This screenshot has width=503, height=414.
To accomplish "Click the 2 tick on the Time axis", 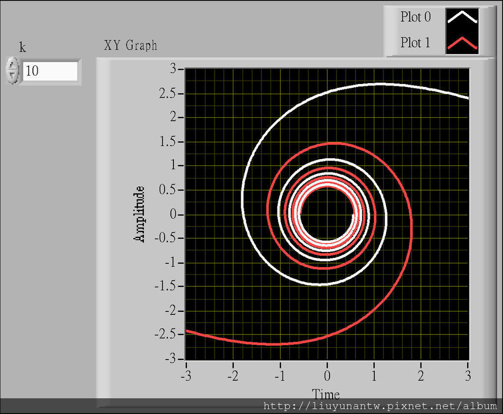I will click(x=421, y=376).
